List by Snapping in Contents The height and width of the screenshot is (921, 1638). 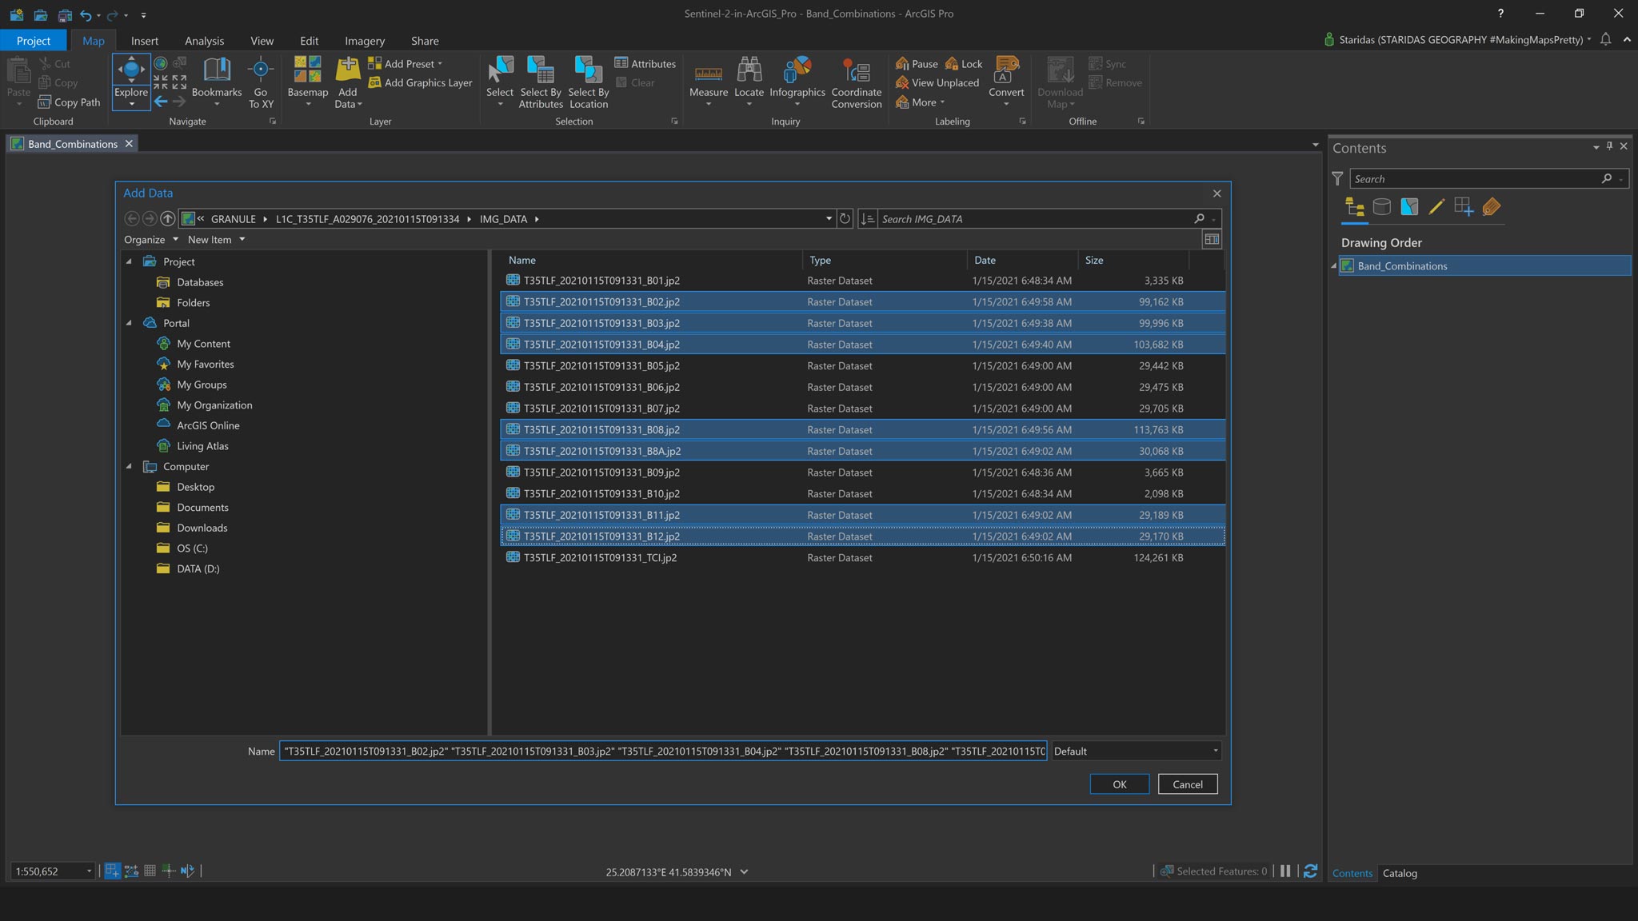point(1464,207)
